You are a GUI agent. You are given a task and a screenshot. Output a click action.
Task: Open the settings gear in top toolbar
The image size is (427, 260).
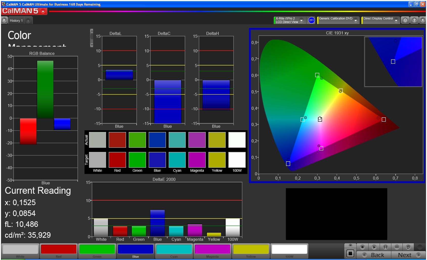(405, 20)
